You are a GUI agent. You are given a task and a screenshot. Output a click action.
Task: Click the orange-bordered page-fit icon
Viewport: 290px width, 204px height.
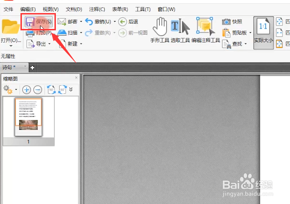click(x=279, y=44)
